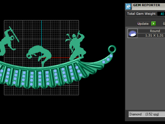Select the round gem thumbnail
165x124 pixels.
click(133, 33)
